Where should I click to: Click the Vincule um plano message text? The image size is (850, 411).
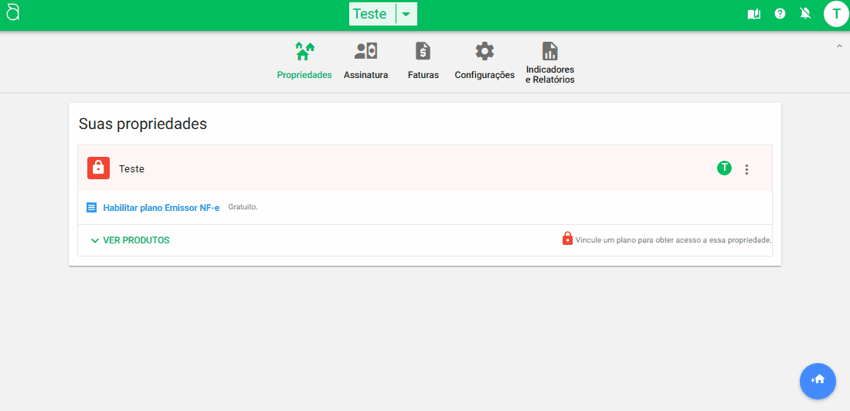click(x=673, y=239)
